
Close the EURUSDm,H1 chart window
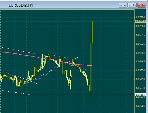141,5
